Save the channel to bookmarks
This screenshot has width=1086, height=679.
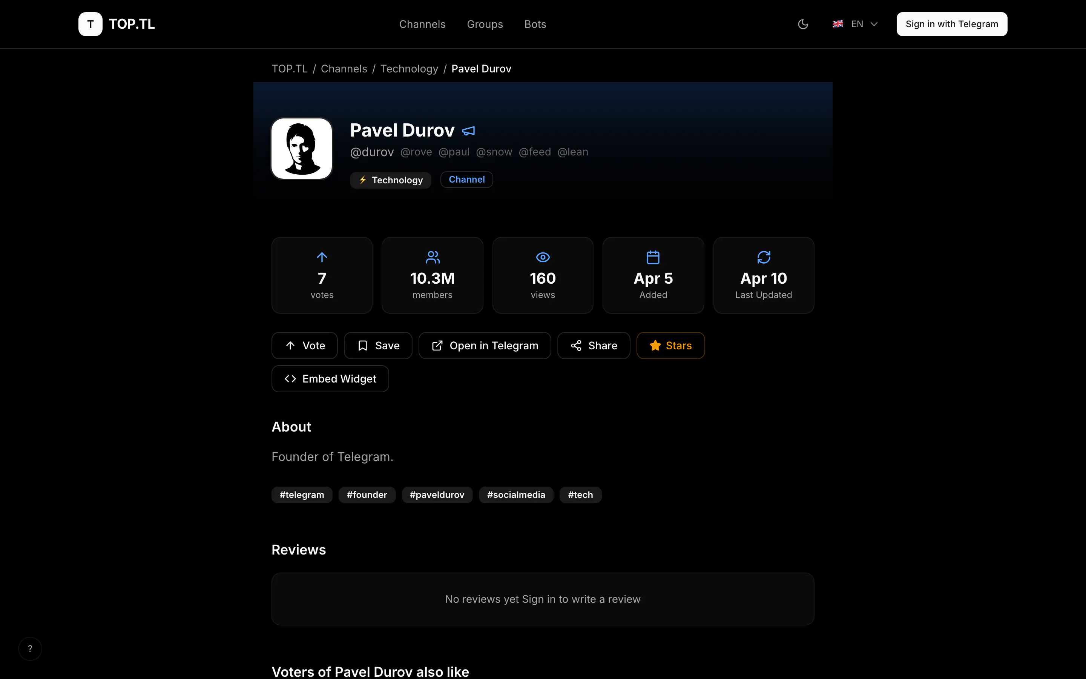click(x=378, y=345)
